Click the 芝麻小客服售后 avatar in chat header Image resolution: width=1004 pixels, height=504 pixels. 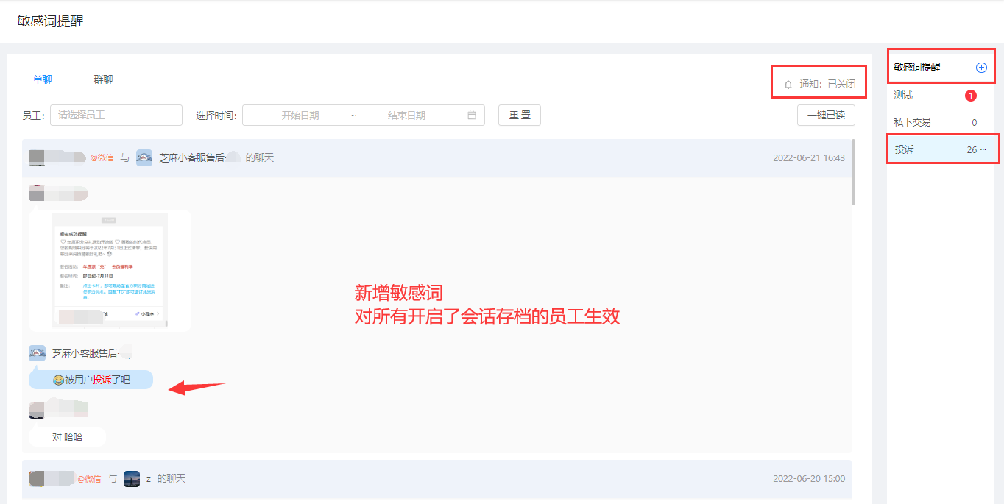(x=144, y=157)
